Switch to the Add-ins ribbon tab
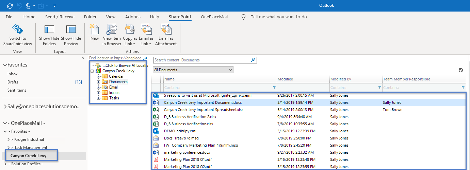The height and width of the screenshot is (170, 470). [133, 17]
